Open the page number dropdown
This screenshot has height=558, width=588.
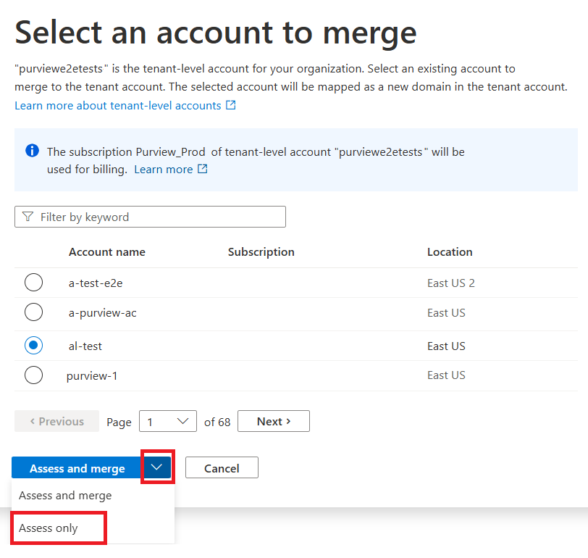[167, 421]
